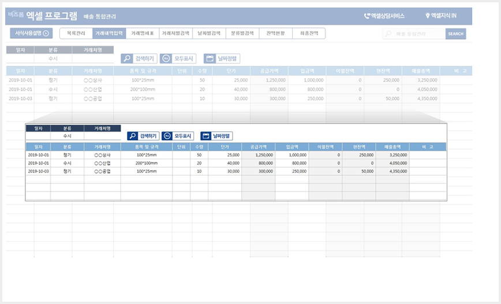Image resolution: width=501 pixels, height=304 pixels.
Task: Click faded 3,250,000 cell in upper sheet
Action: point(421,80)
